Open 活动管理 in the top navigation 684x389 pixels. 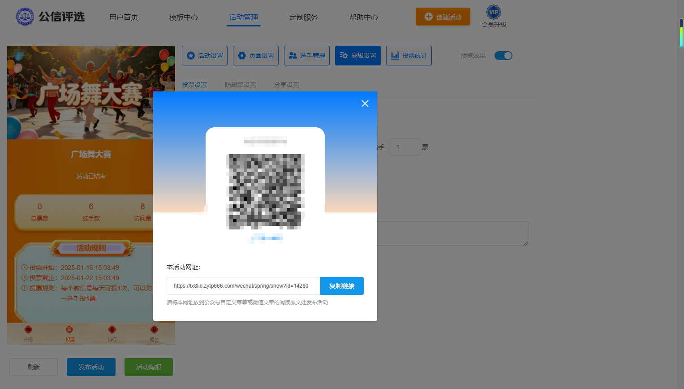[244, 17]
